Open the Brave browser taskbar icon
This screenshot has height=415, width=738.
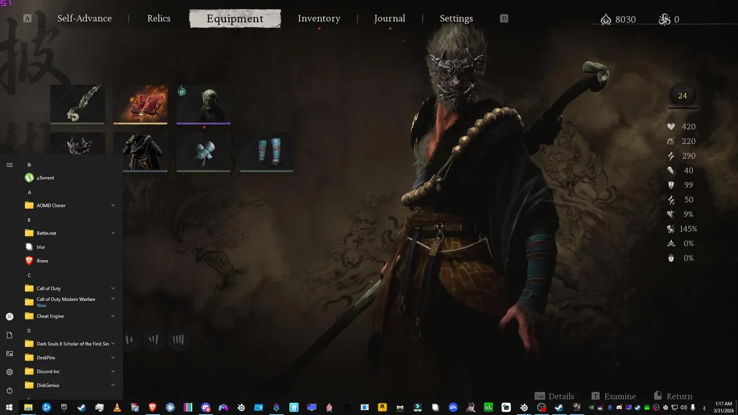point(152,408)
